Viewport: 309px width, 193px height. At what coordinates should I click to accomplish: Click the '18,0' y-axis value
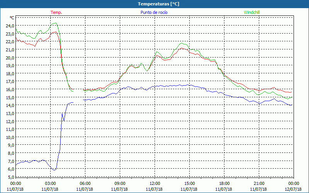point(10,74)
